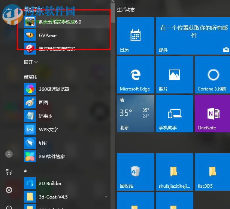Click the 生活动态 tile group header
The width and height of the screenshot is (230, 209).
click(126, 10)
